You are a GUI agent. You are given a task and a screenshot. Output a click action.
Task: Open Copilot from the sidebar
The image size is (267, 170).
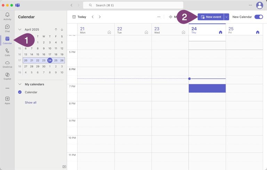coord(7,76)
